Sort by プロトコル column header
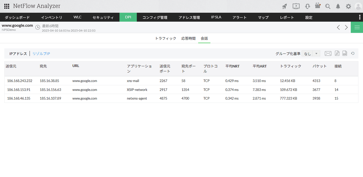The height and width of the screenshot is (177, 363). (x=210, y=69)
